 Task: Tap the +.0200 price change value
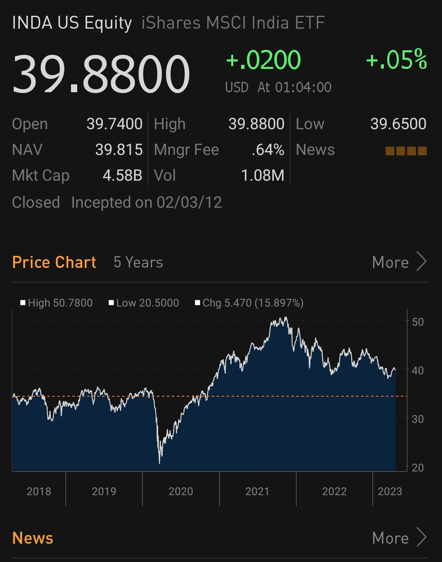tap(263, 60)
